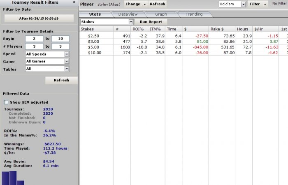
Task: Click the -$7.38 $/hr value
Action: coord(49,153)
